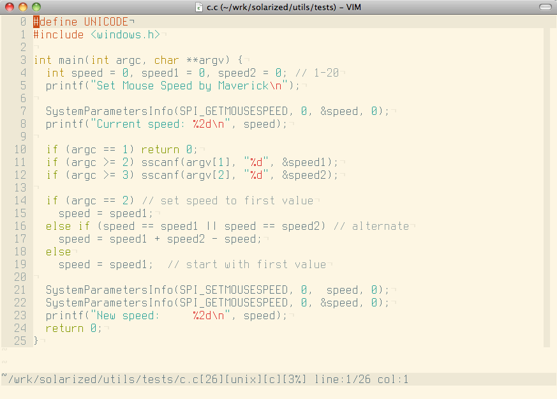The image size is (557, 399).
Task: Toggle the toolbar with the top-right pill button
Action: 546,7
